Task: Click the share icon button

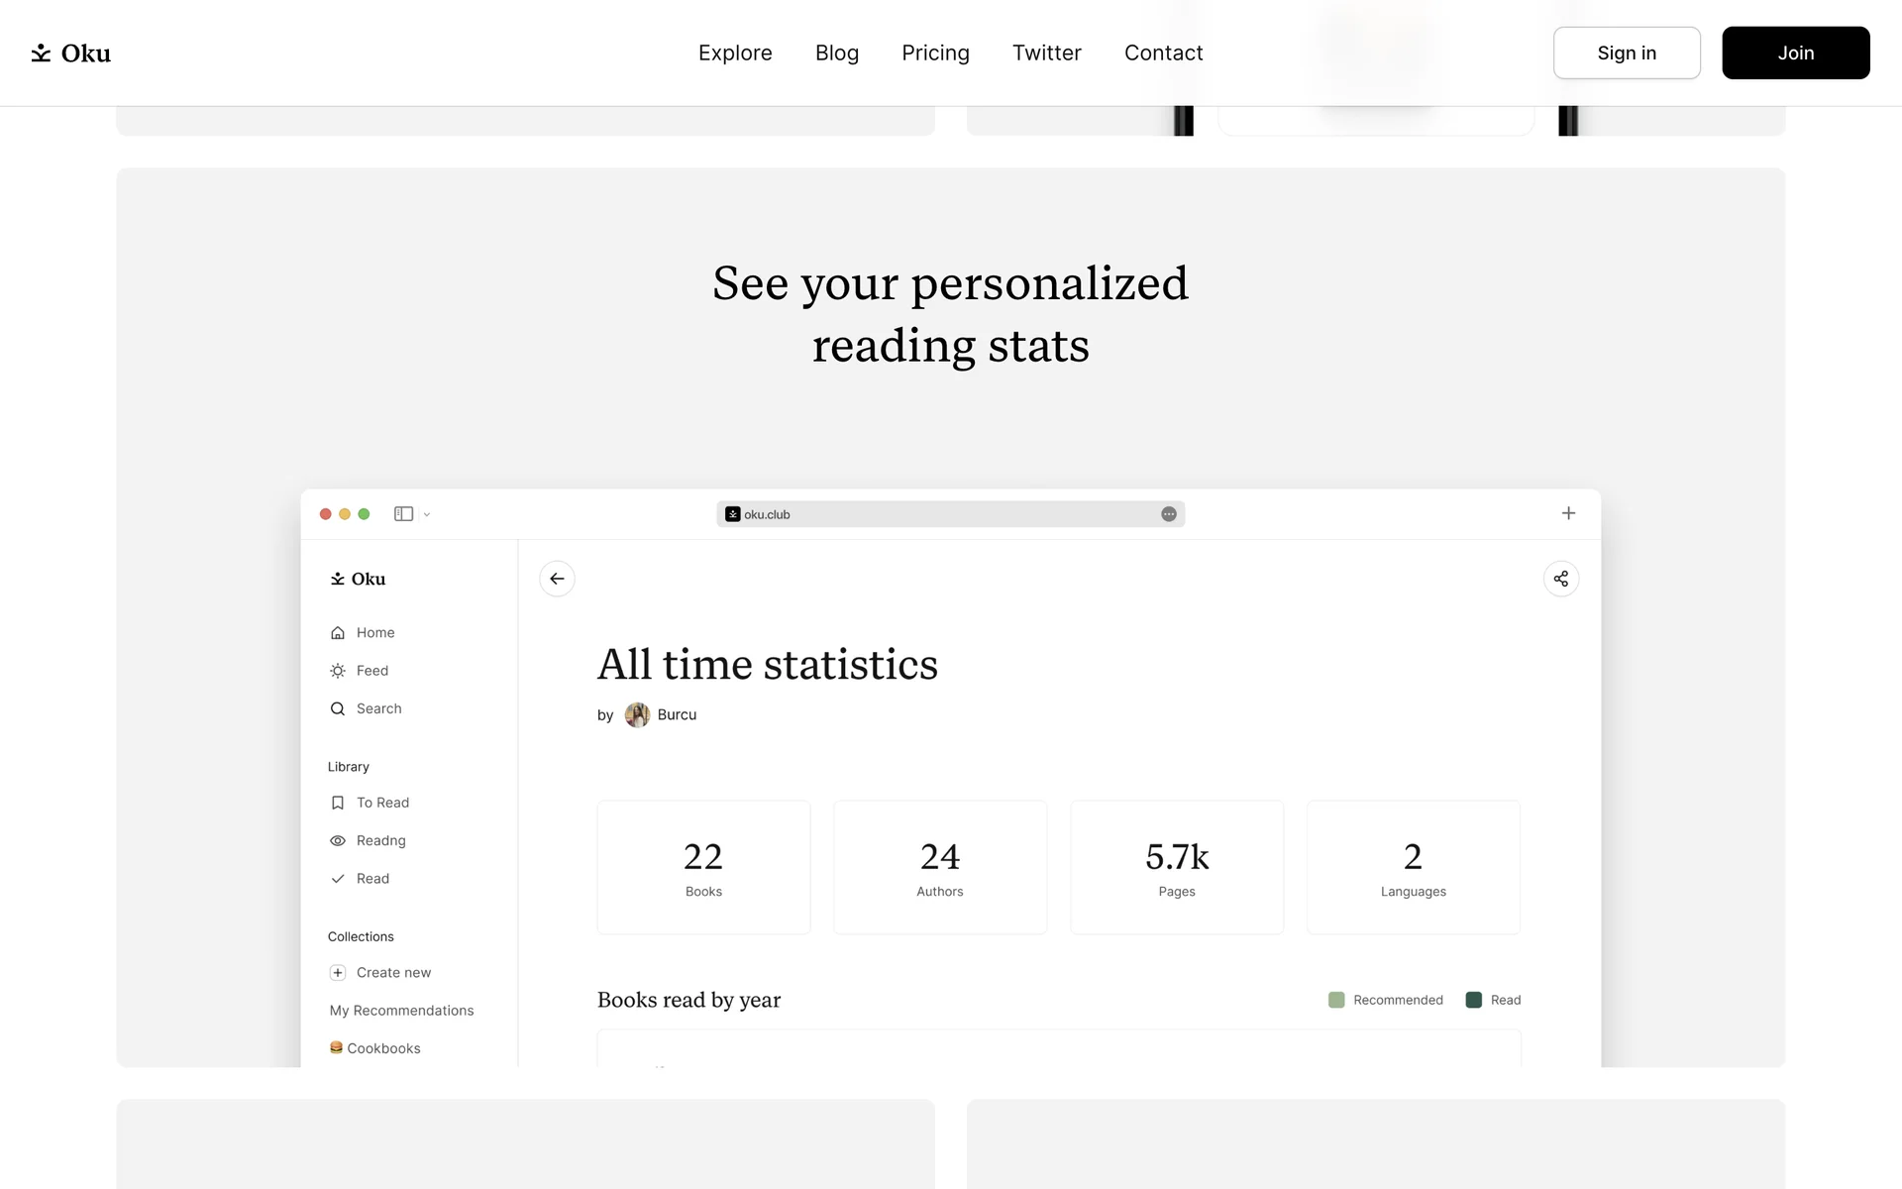Action: point(1560,579)
